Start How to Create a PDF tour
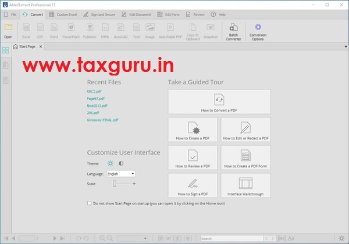349x244 pixels. point(193,130)
